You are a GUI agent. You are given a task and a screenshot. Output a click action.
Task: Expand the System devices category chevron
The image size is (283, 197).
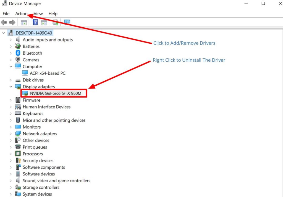click(x=11, y=194)
